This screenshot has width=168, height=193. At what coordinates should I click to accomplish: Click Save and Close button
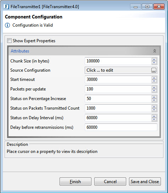[x=145, y=181]
